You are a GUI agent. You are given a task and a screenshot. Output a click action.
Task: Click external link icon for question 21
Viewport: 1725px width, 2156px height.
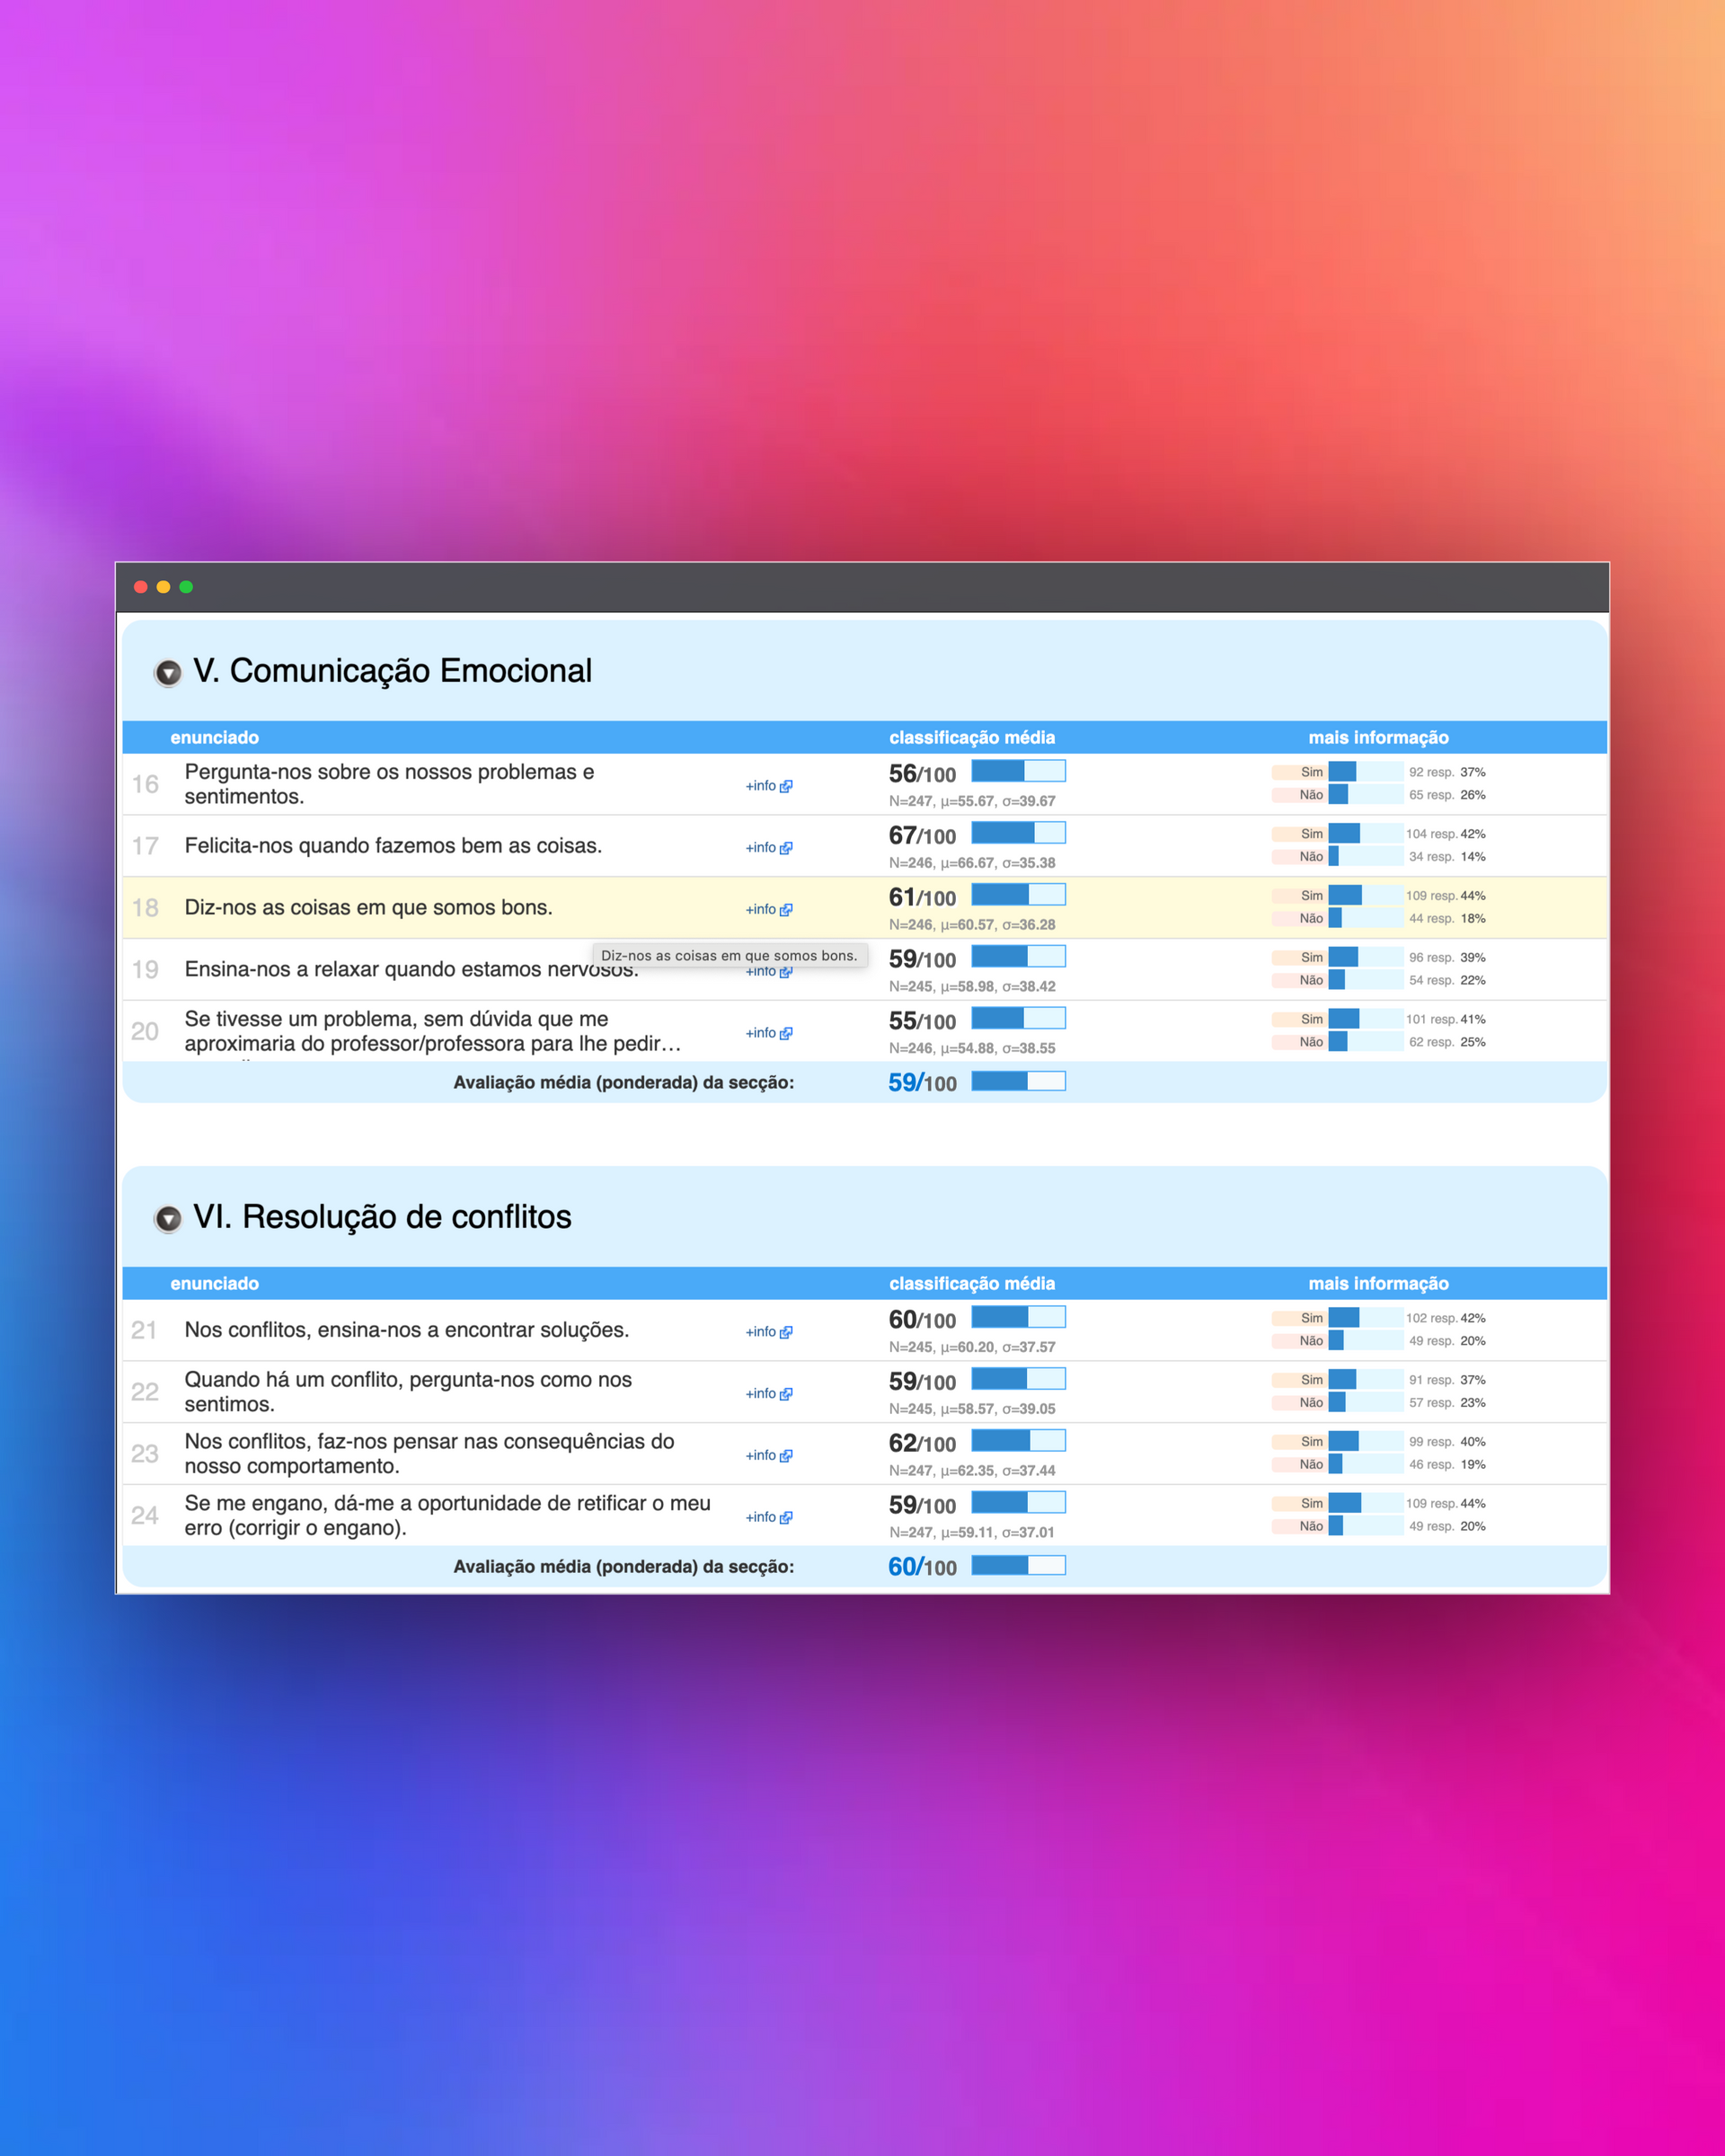(786, 1333)
